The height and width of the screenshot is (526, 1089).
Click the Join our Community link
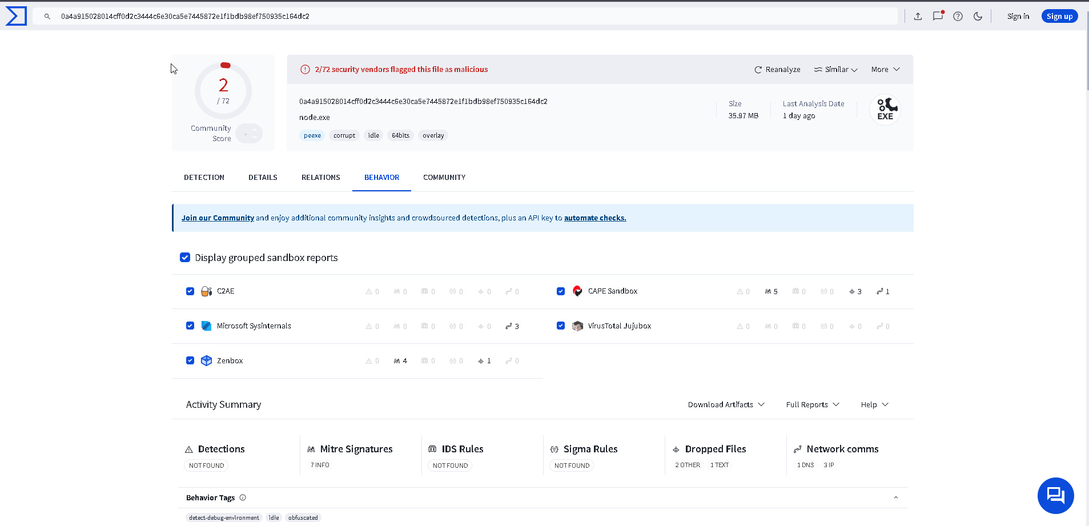coord(218,218)
